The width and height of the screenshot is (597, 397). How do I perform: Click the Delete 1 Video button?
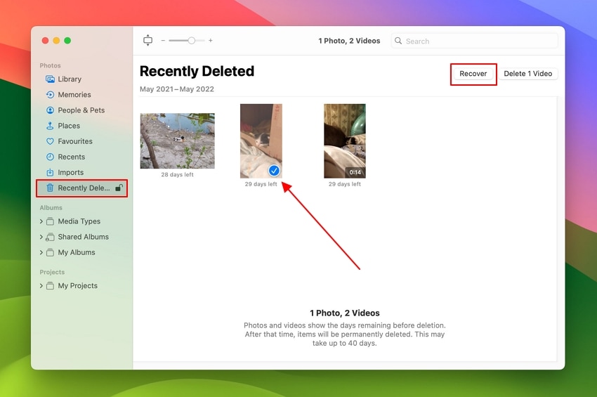tap(528, 74)
